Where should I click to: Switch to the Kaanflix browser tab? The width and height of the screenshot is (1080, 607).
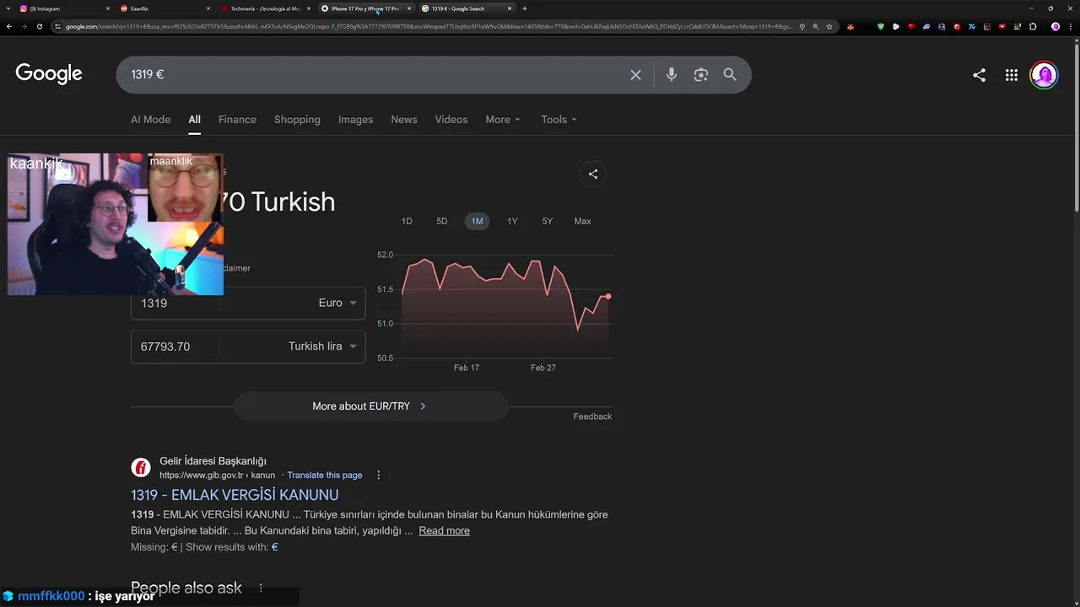pyautogui.click(x=165, y=8)
